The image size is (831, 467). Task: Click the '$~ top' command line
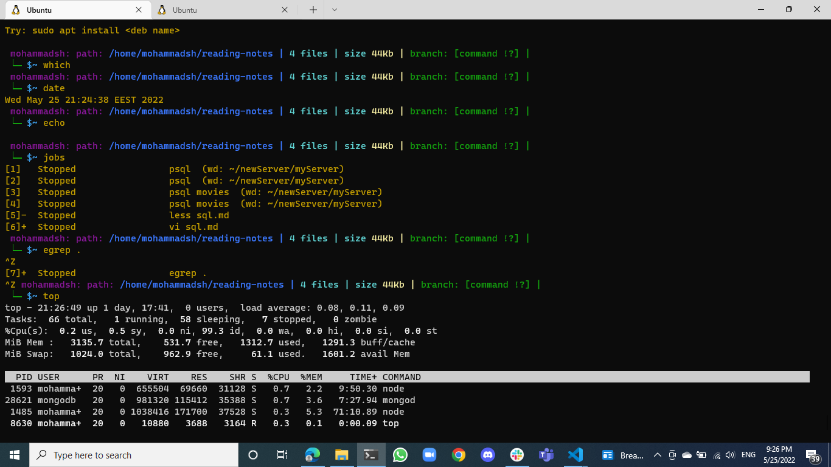(x=35, y=296)
